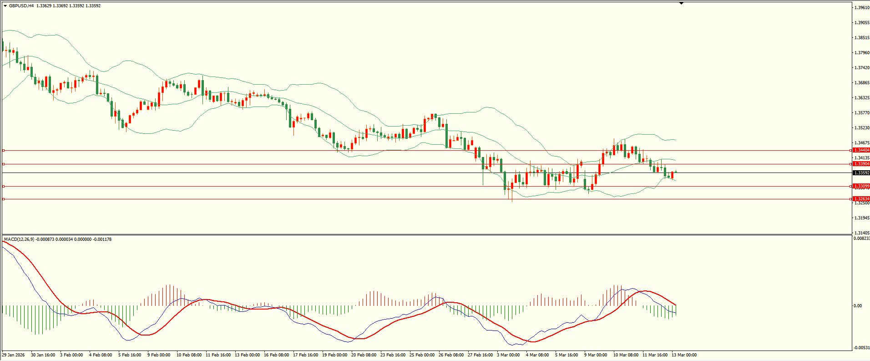Image resolution: width=870 pixels, height=361 pixels.
Task: Click left anchor square of 1.32634 line
Action: (x=4, y=199)
